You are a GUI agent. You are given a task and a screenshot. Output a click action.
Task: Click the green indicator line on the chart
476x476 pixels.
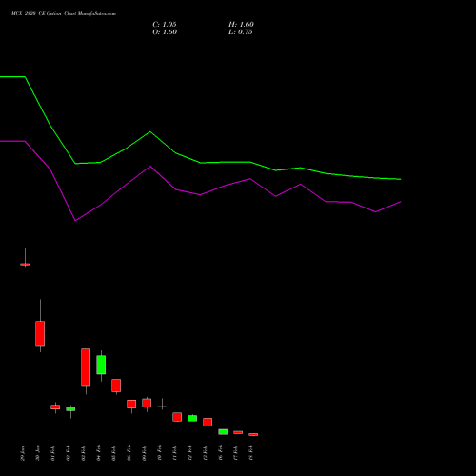[201, 163]
